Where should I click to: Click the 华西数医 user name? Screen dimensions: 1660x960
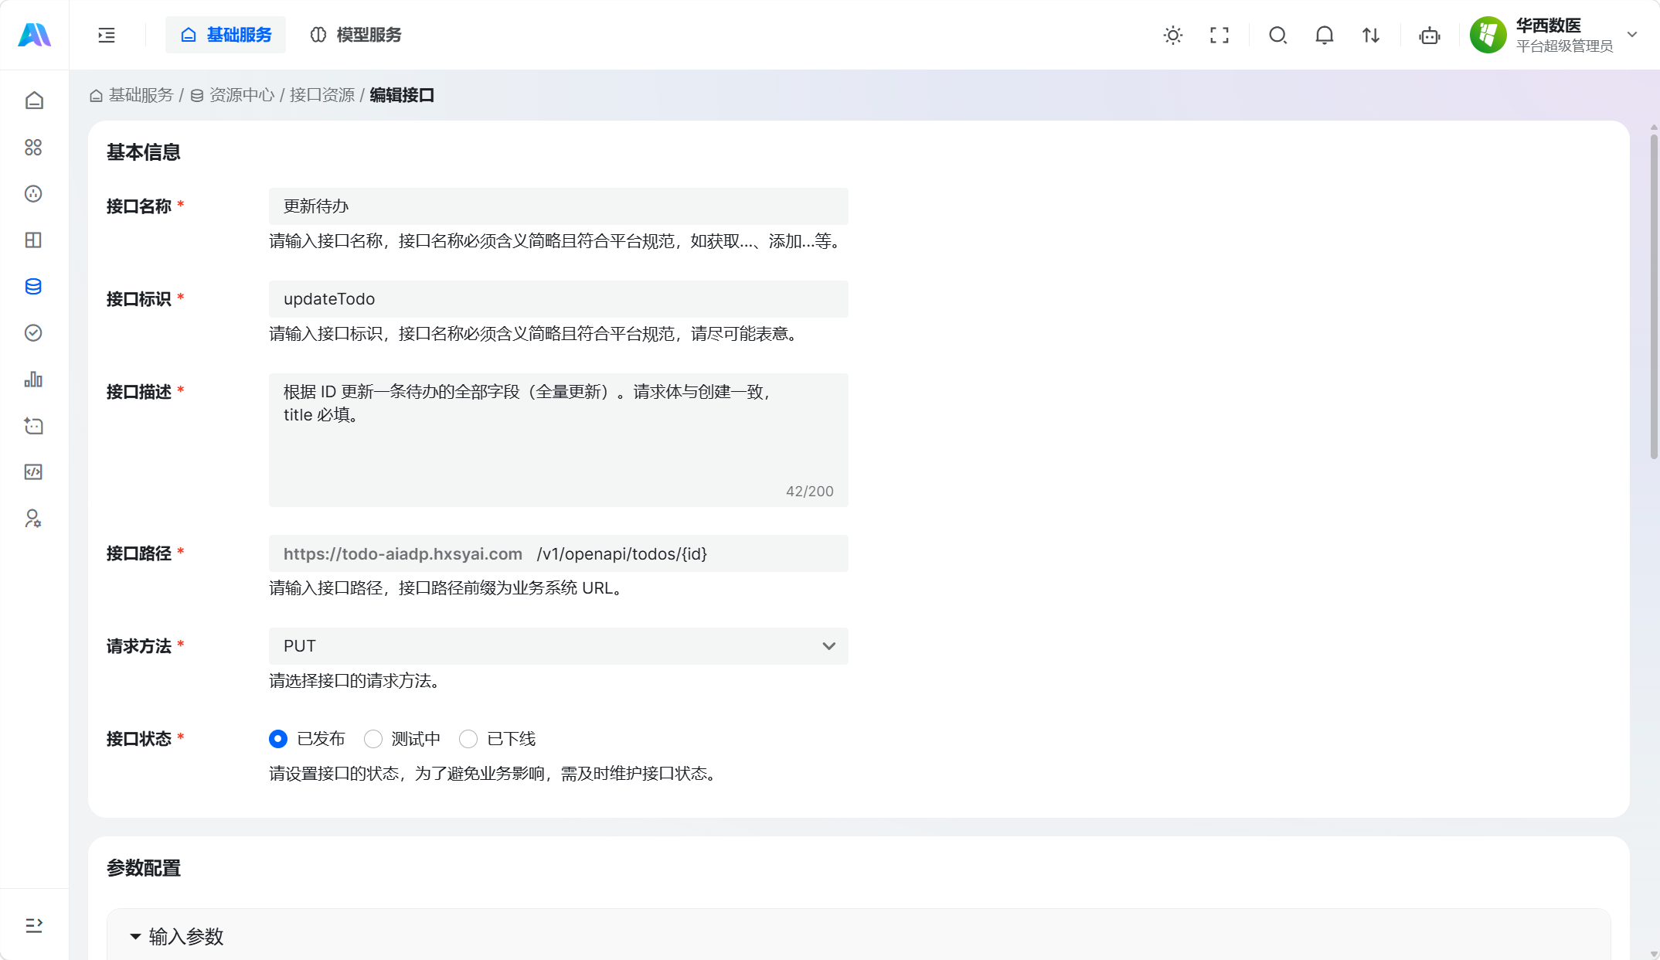pos(1549,26)
